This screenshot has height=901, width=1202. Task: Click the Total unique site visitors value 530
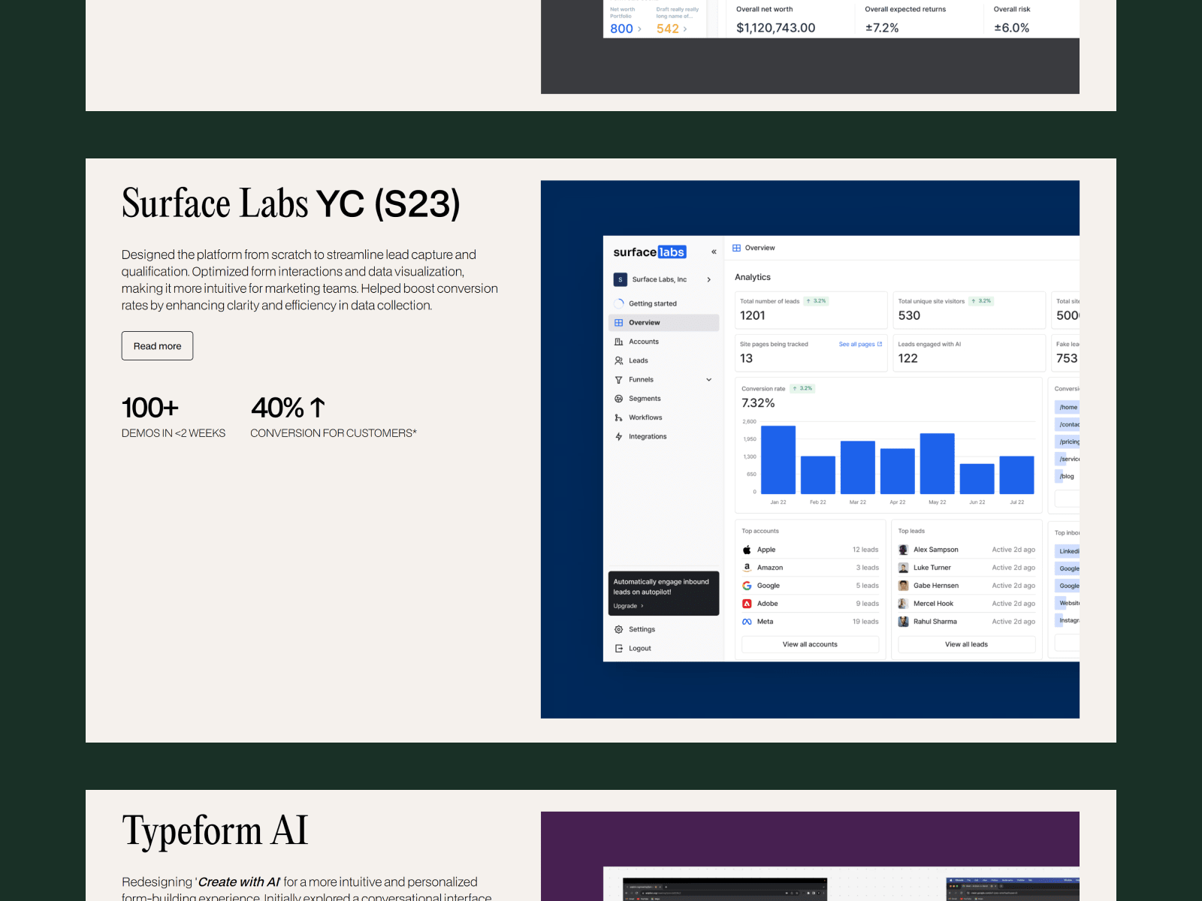909,315
